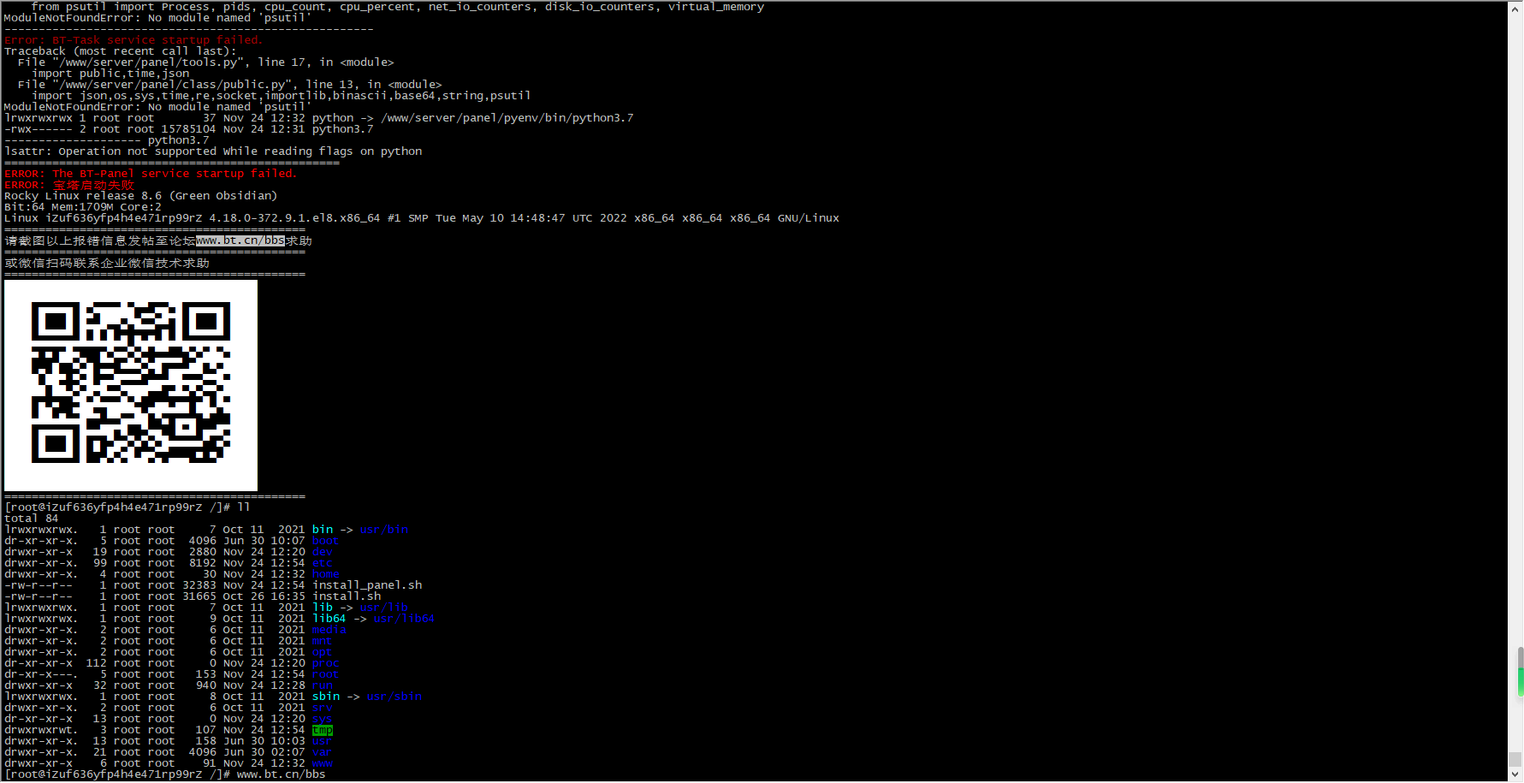Click the 'total 84' line

pyautogui.click(x=32, y=519)
